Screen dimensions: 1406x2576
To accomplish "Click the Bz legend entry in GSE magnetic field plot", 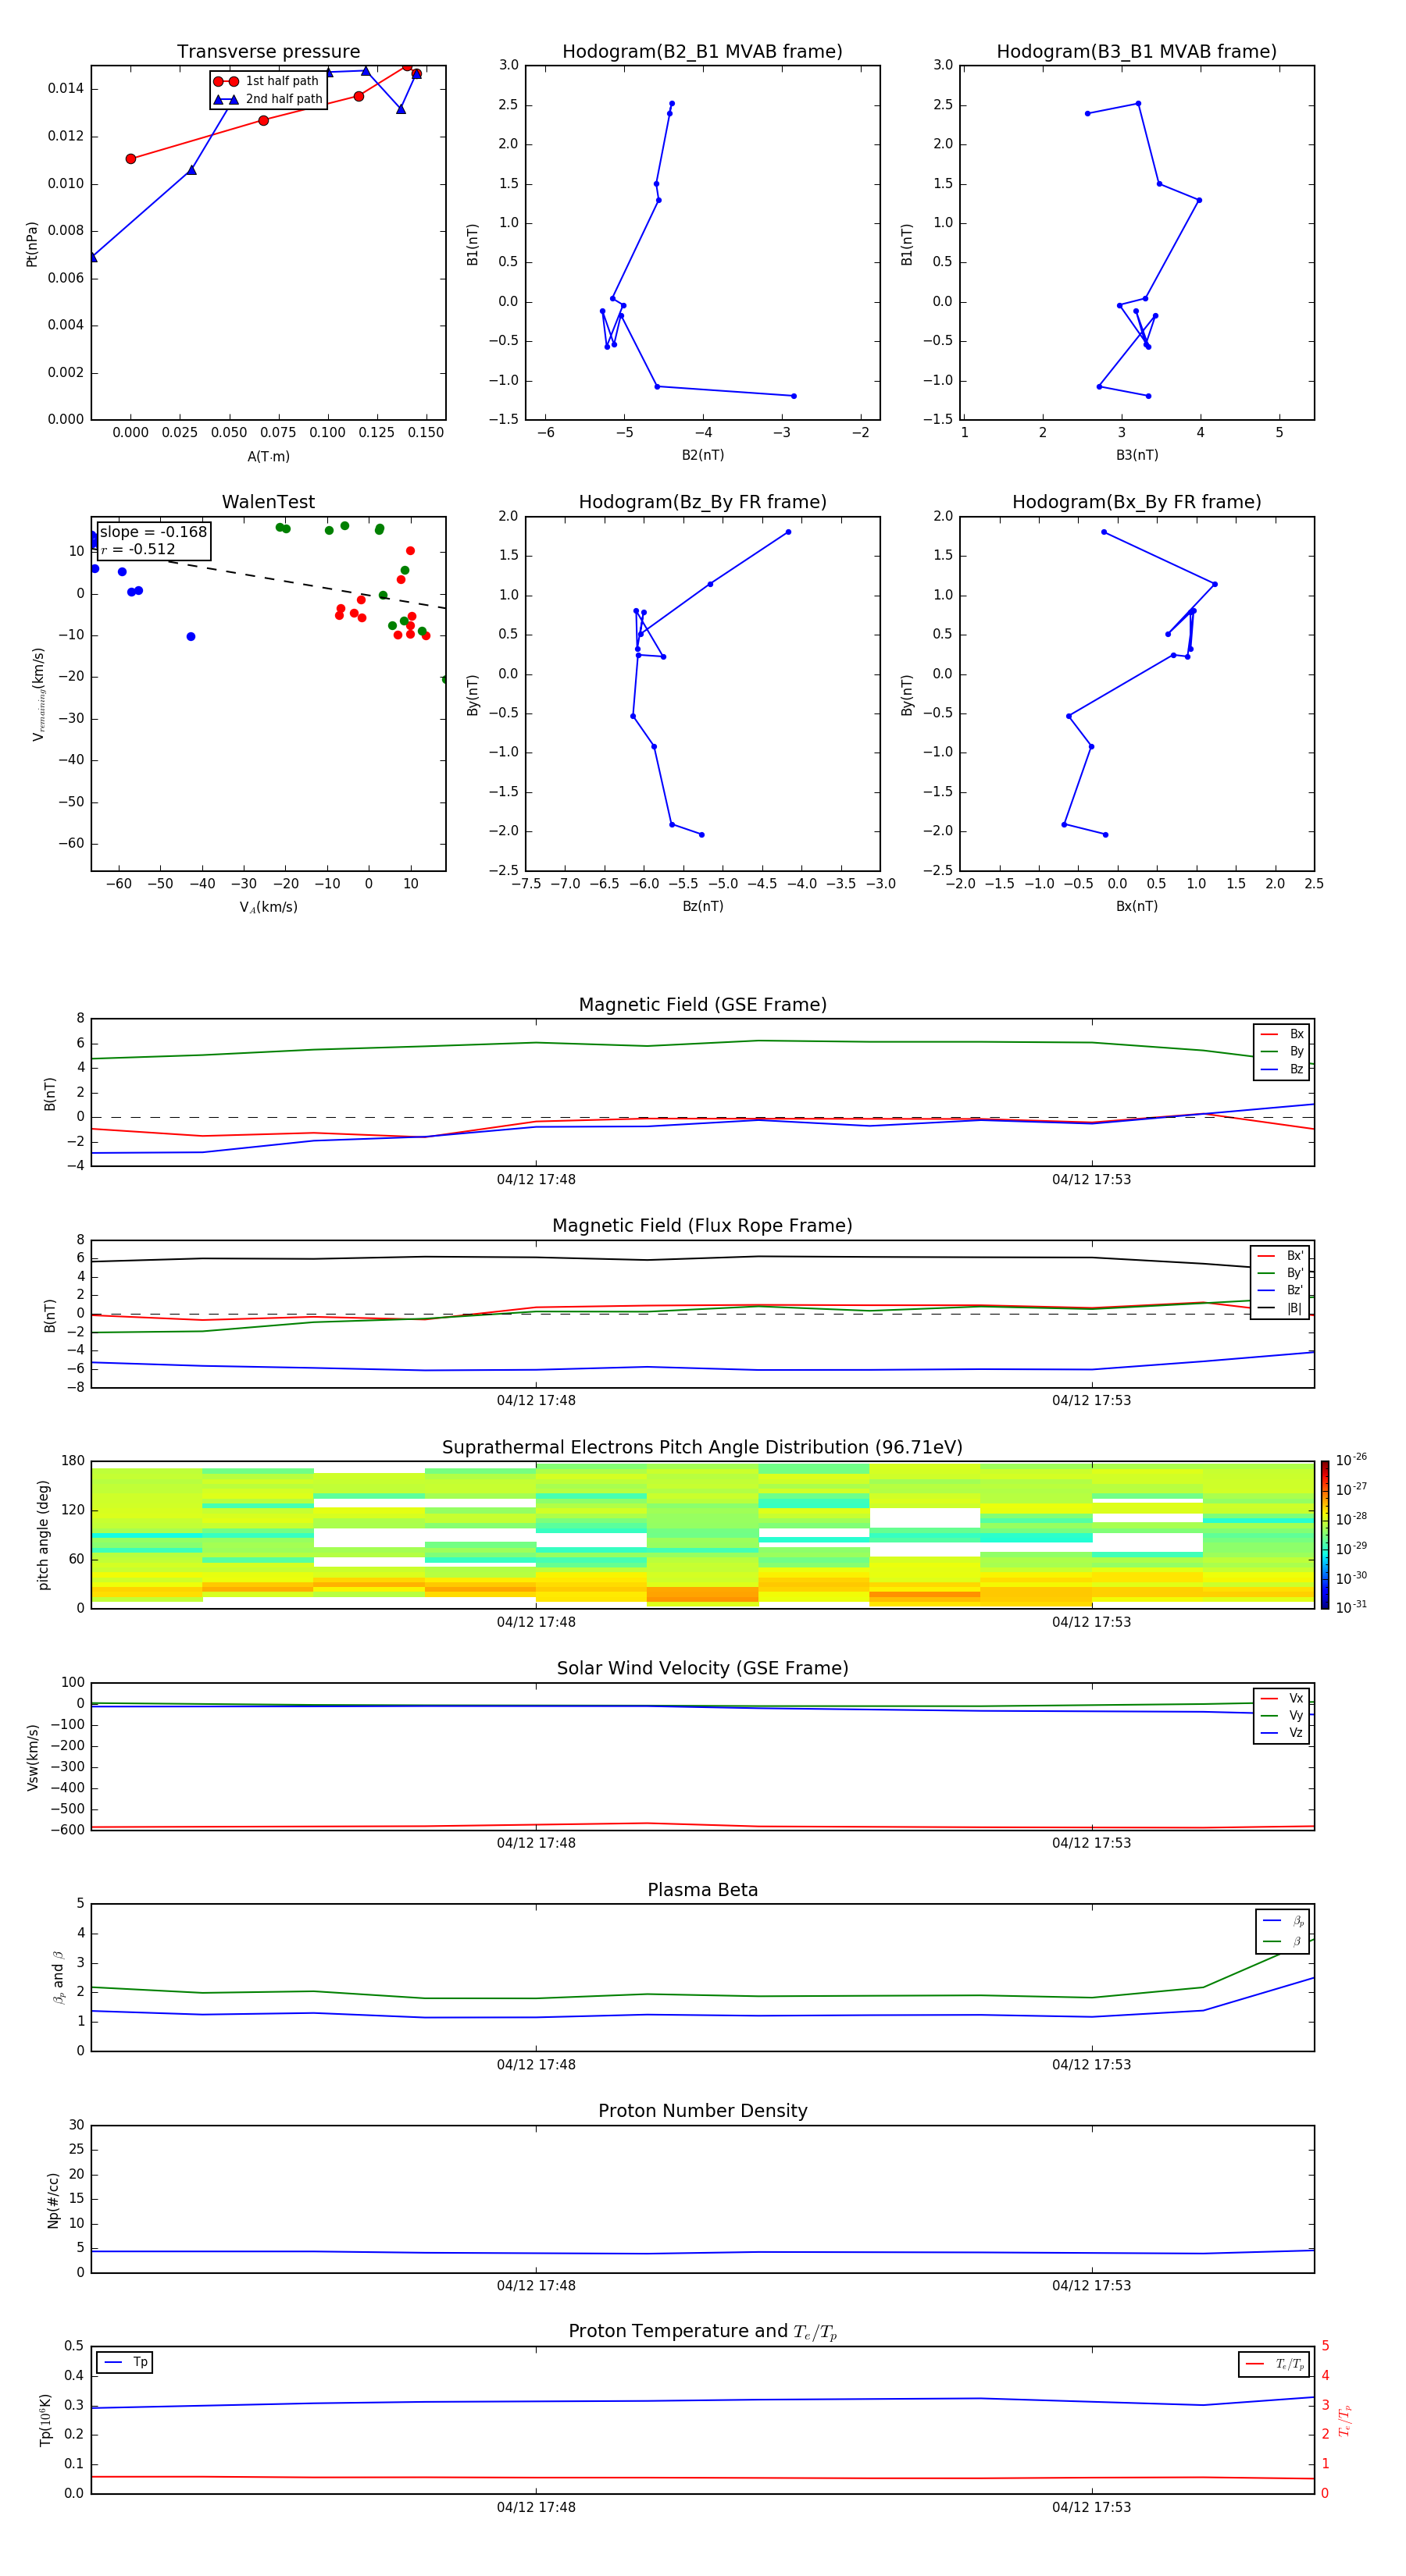I will point(1282,1070).
